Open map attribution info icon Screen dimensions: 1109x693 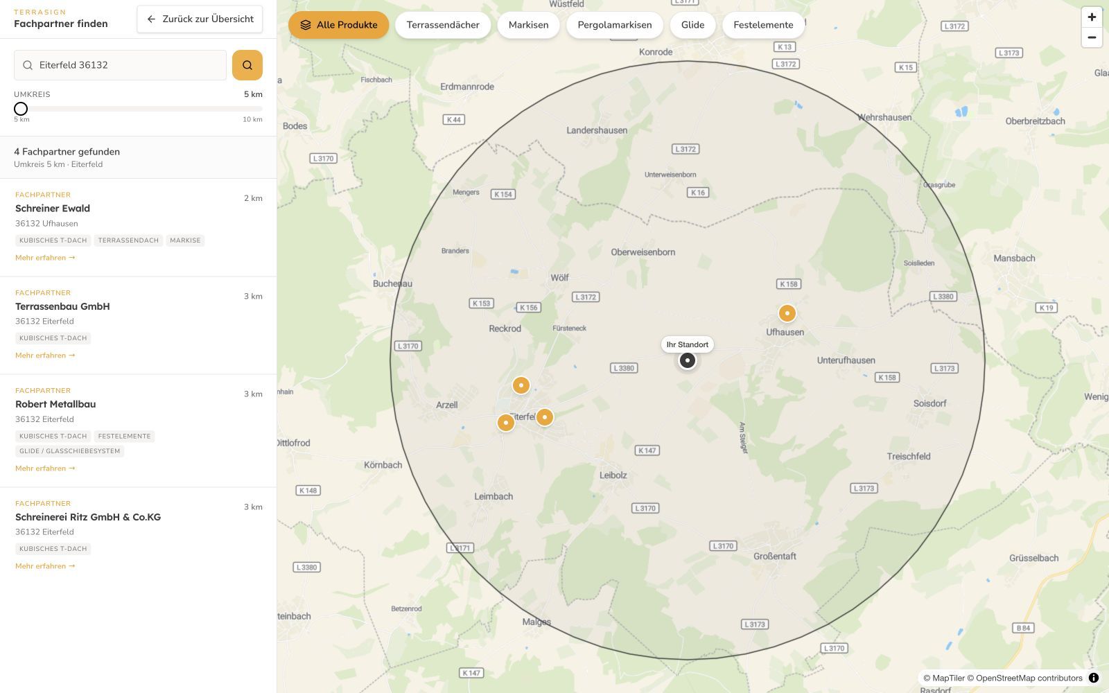[1094, 678]
